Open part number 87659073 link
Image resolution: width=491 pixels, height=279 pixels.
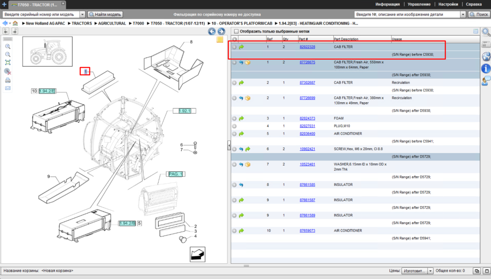pos(307,231)
